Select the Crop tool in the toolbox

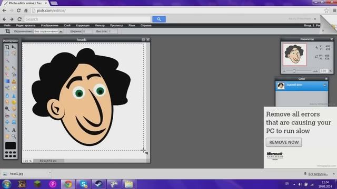pyautogui.click(x=7, y=47)
